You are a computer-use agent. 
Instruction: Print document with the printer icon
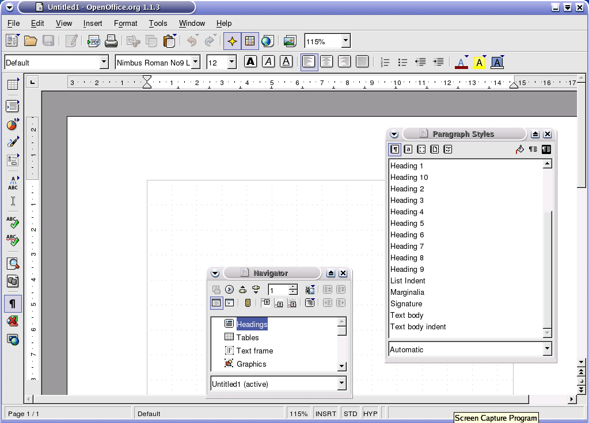pos(111,41)
